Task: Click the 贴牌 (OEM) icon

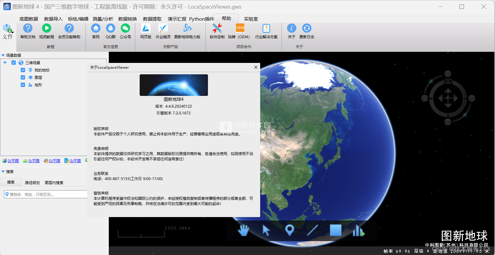Action: (x=240, y=28)
